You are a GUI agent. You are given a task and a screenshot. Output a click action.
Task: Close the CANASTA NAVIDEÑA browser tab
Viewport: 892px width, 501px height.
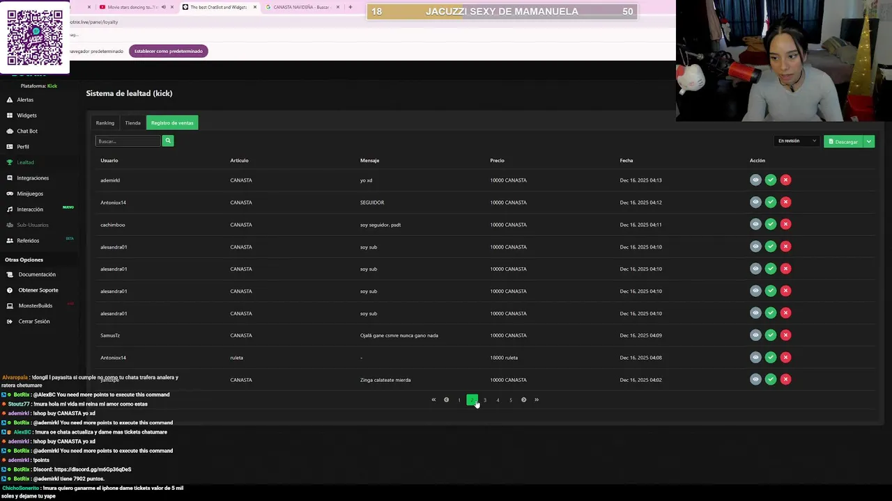338,7
